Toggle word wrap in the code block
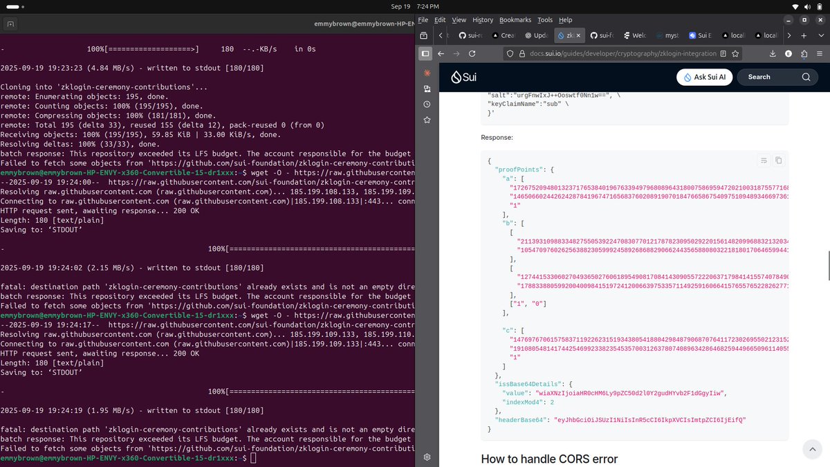The image size is (830, 467). (764, 160)
